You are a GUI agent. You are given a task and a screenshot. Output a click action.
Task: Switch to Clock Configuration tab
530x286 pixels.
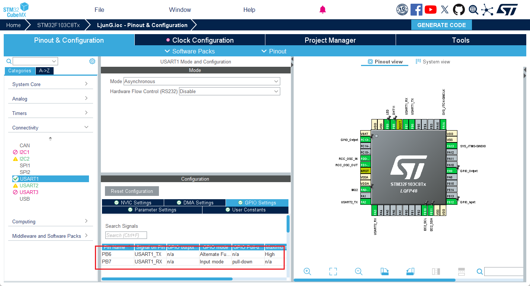(x=200, y=40)
